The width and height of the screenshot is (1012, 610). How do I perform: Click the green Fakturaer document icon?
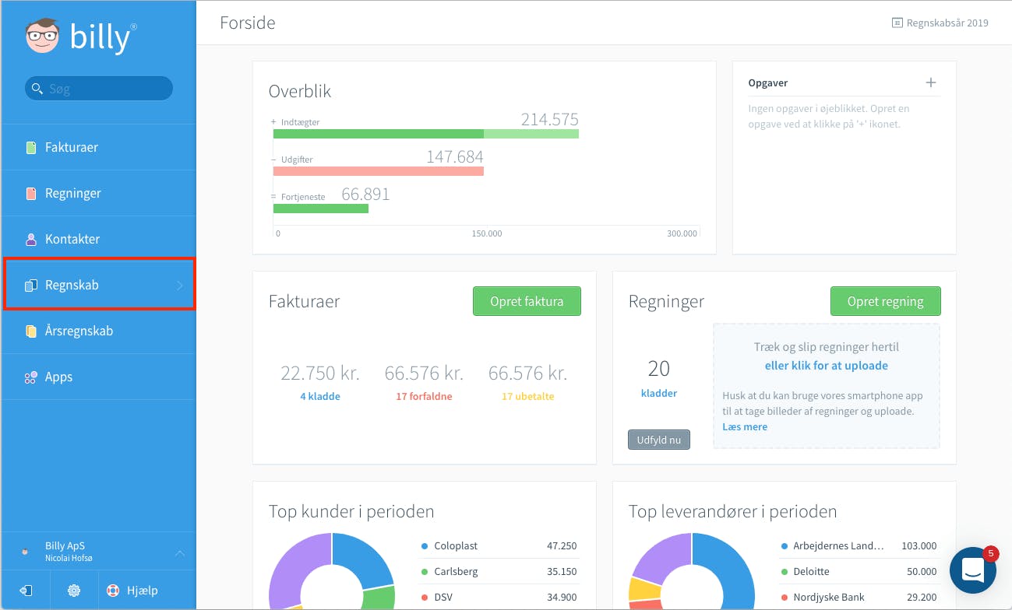[x=31, y=147]
